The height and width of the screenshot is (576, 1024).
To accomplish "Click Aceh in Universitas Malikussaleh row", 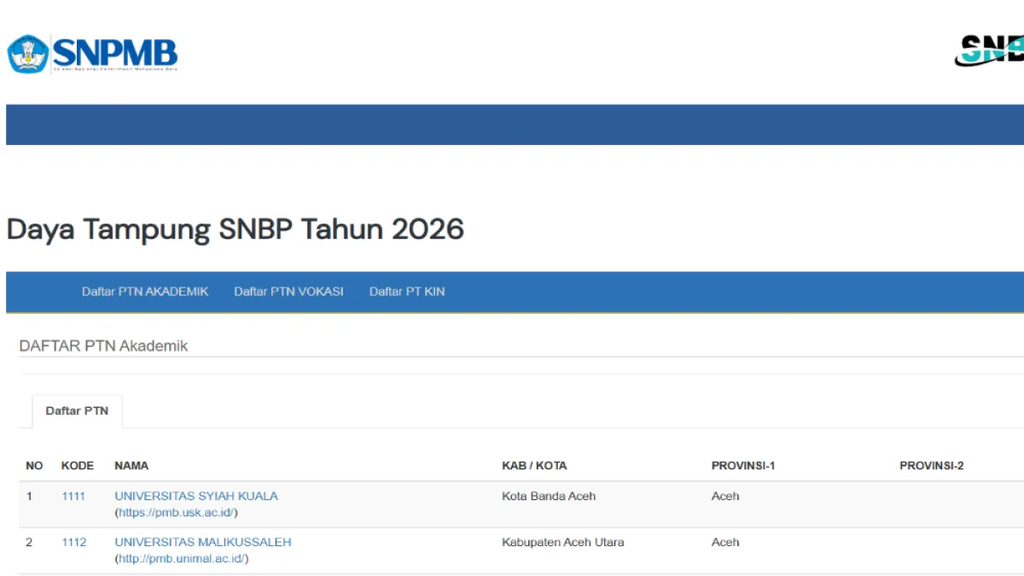I will pos(725,542).
